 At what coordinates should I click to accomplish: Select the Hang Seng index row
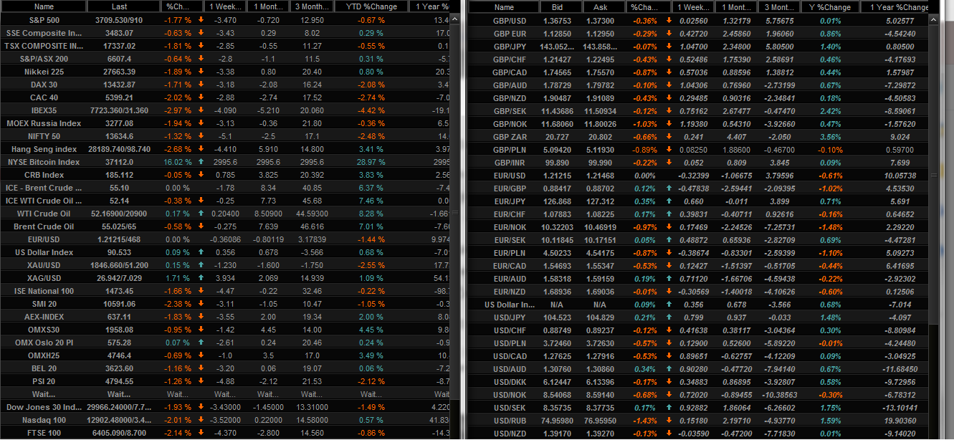[44, 149]
